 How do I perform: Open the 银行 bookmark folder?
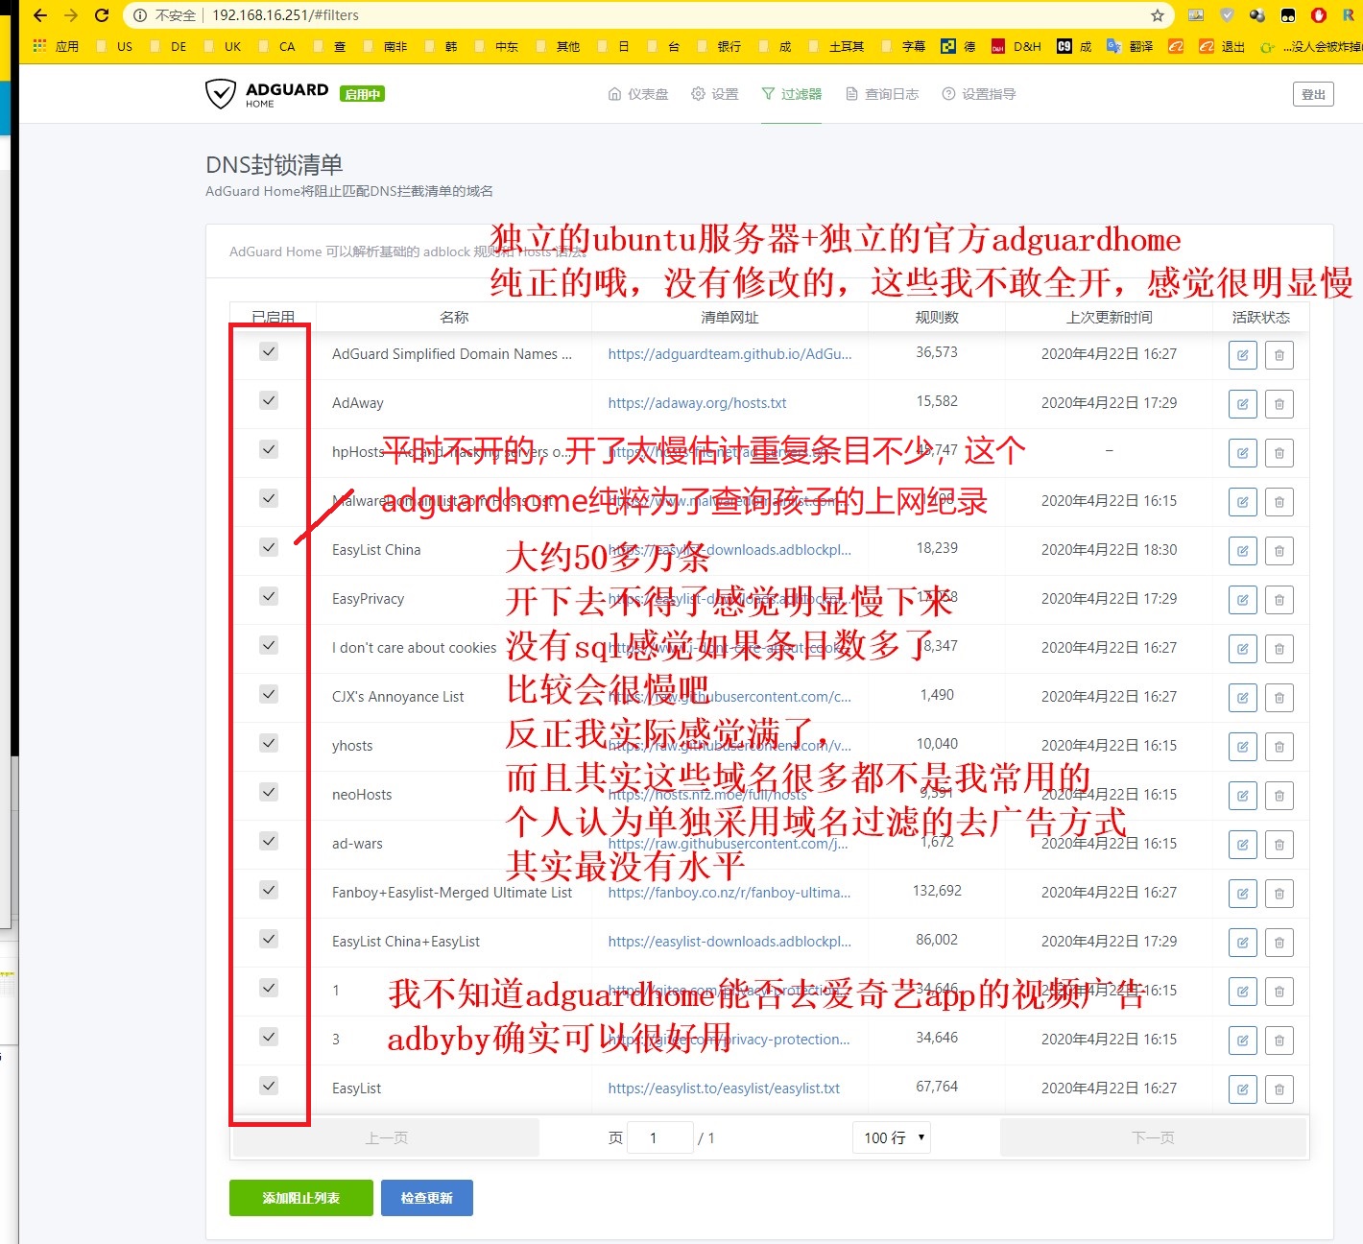[x=720, y=46]
